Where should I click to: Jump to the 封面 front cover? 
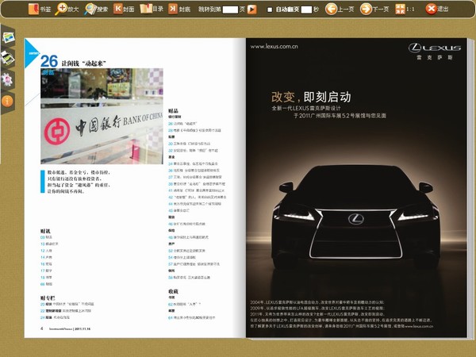125,9
